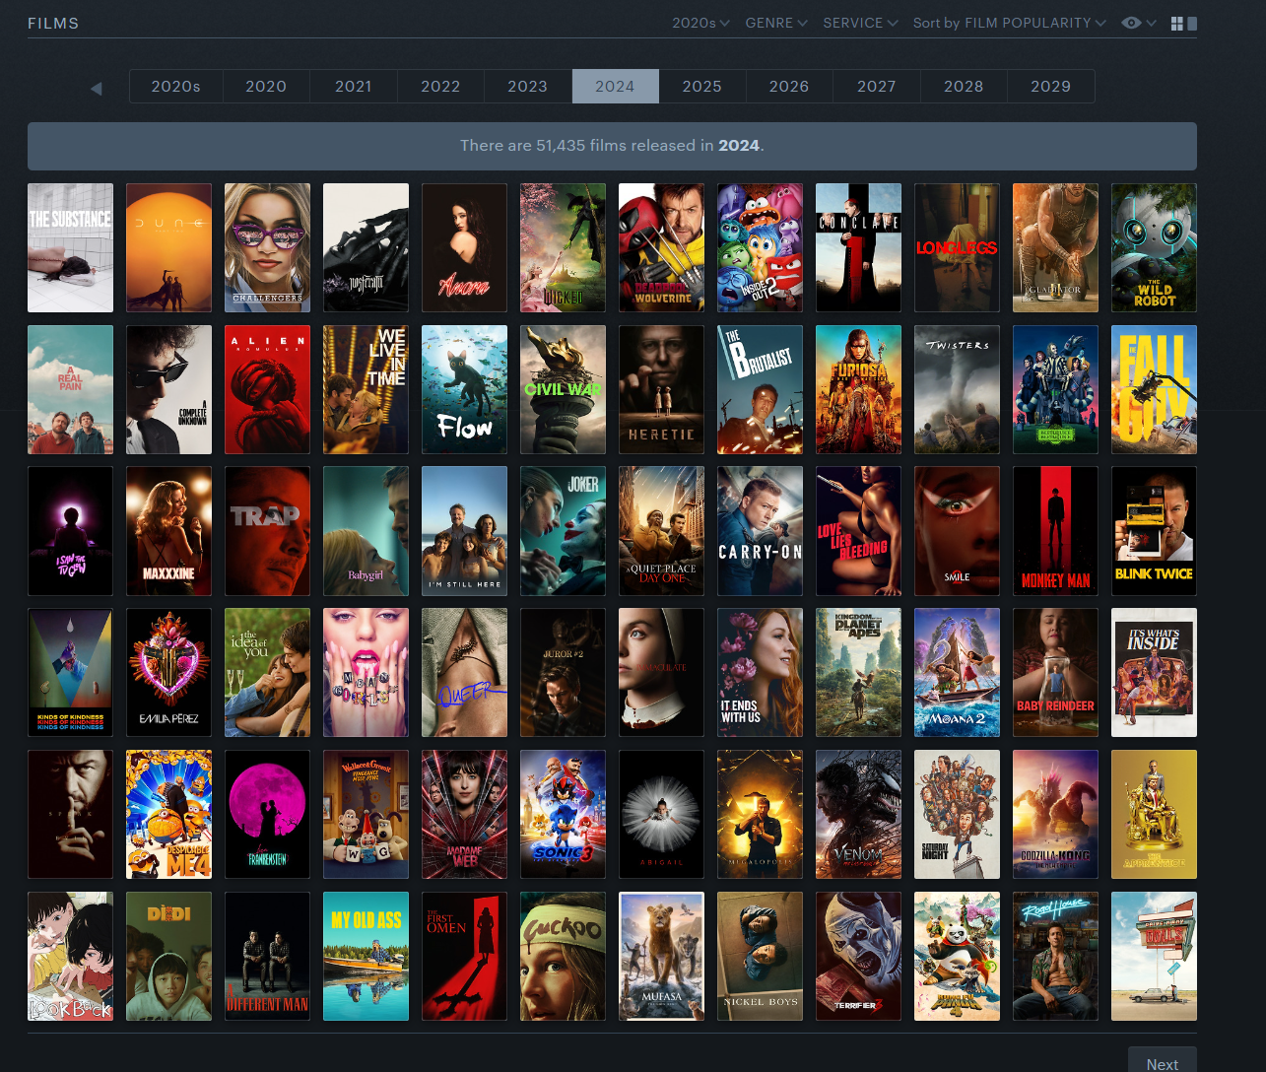
Task: Open the Kinds of Kindness poster
Action: 70,673
